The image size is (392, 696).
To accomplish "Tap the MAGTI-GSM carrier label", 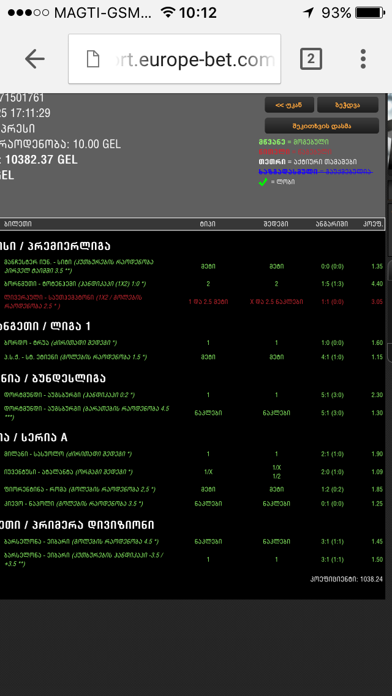I will 102,12.
